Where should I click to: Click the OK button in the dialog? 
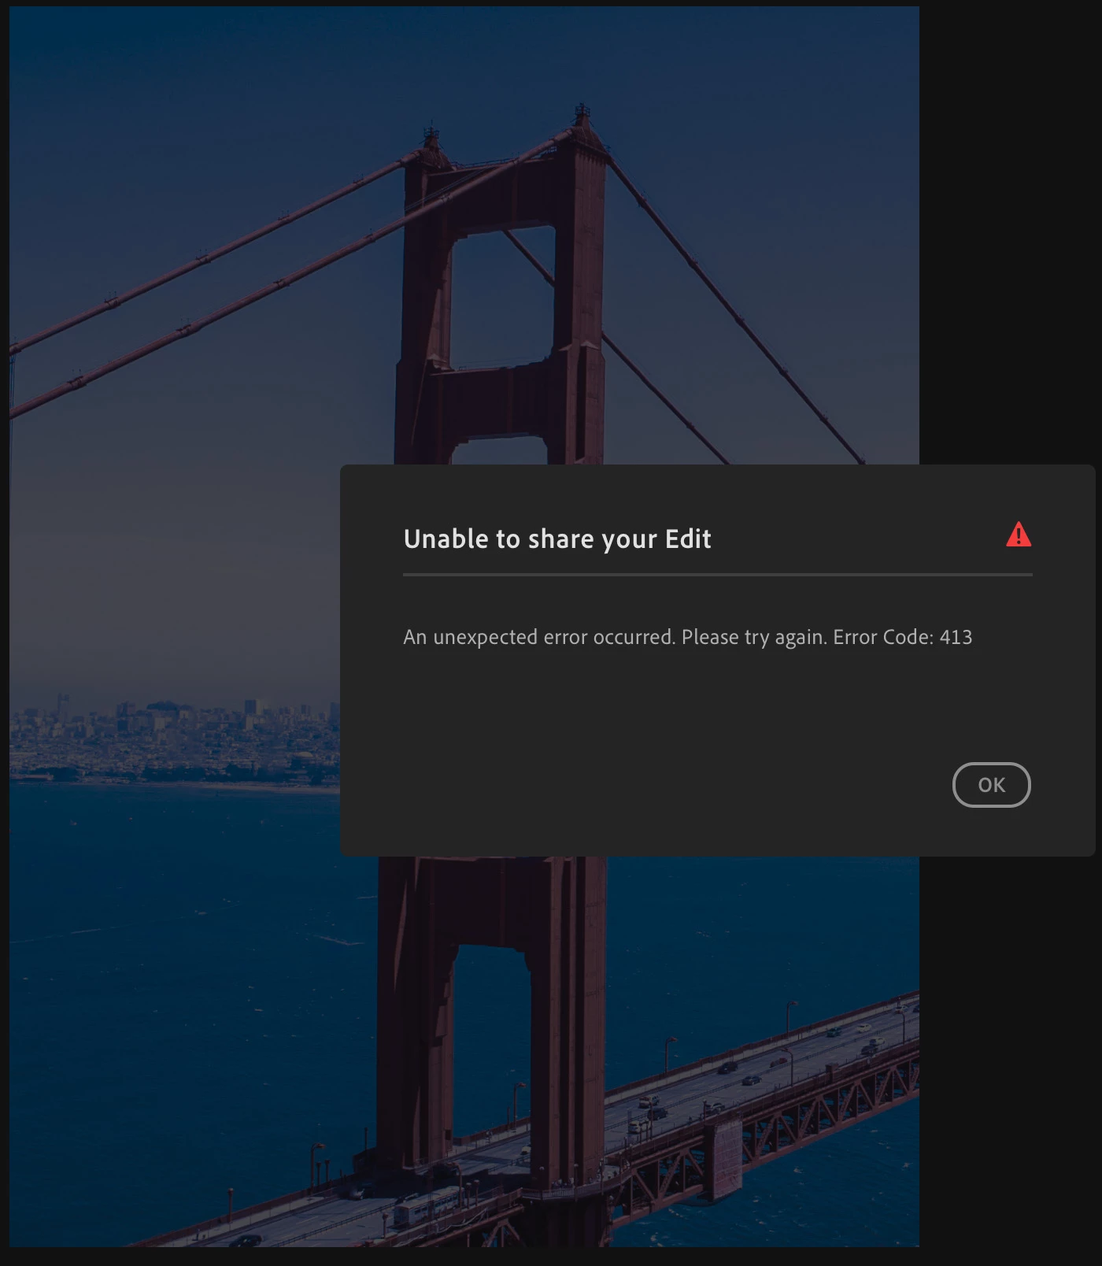pos(991,785)
